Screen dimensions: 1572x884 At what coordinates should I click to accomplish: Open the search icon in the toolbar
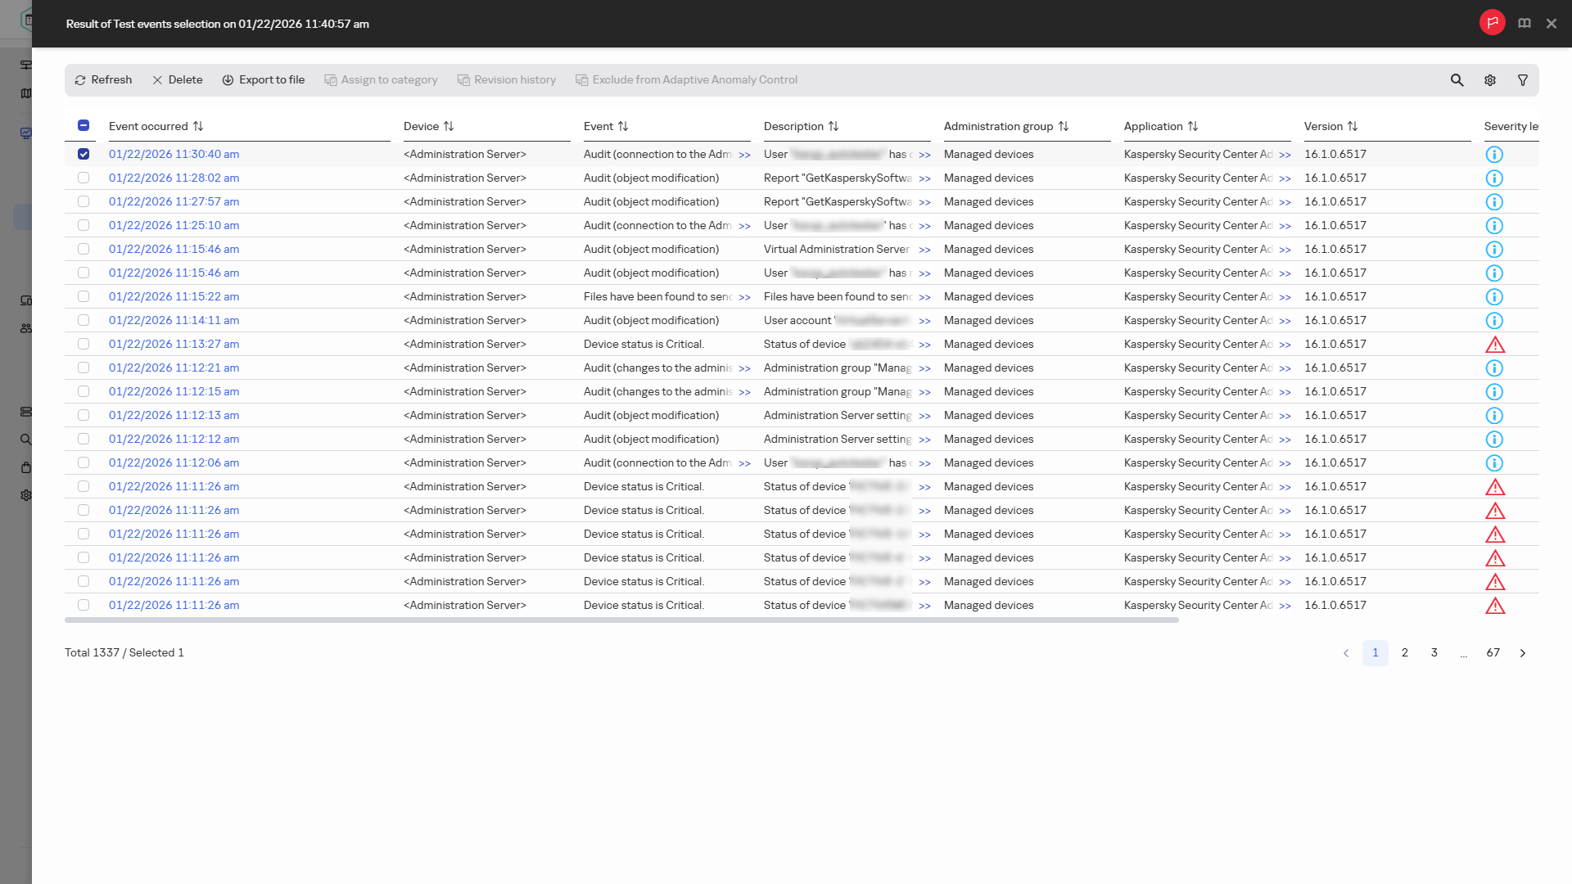(1457, 80)
